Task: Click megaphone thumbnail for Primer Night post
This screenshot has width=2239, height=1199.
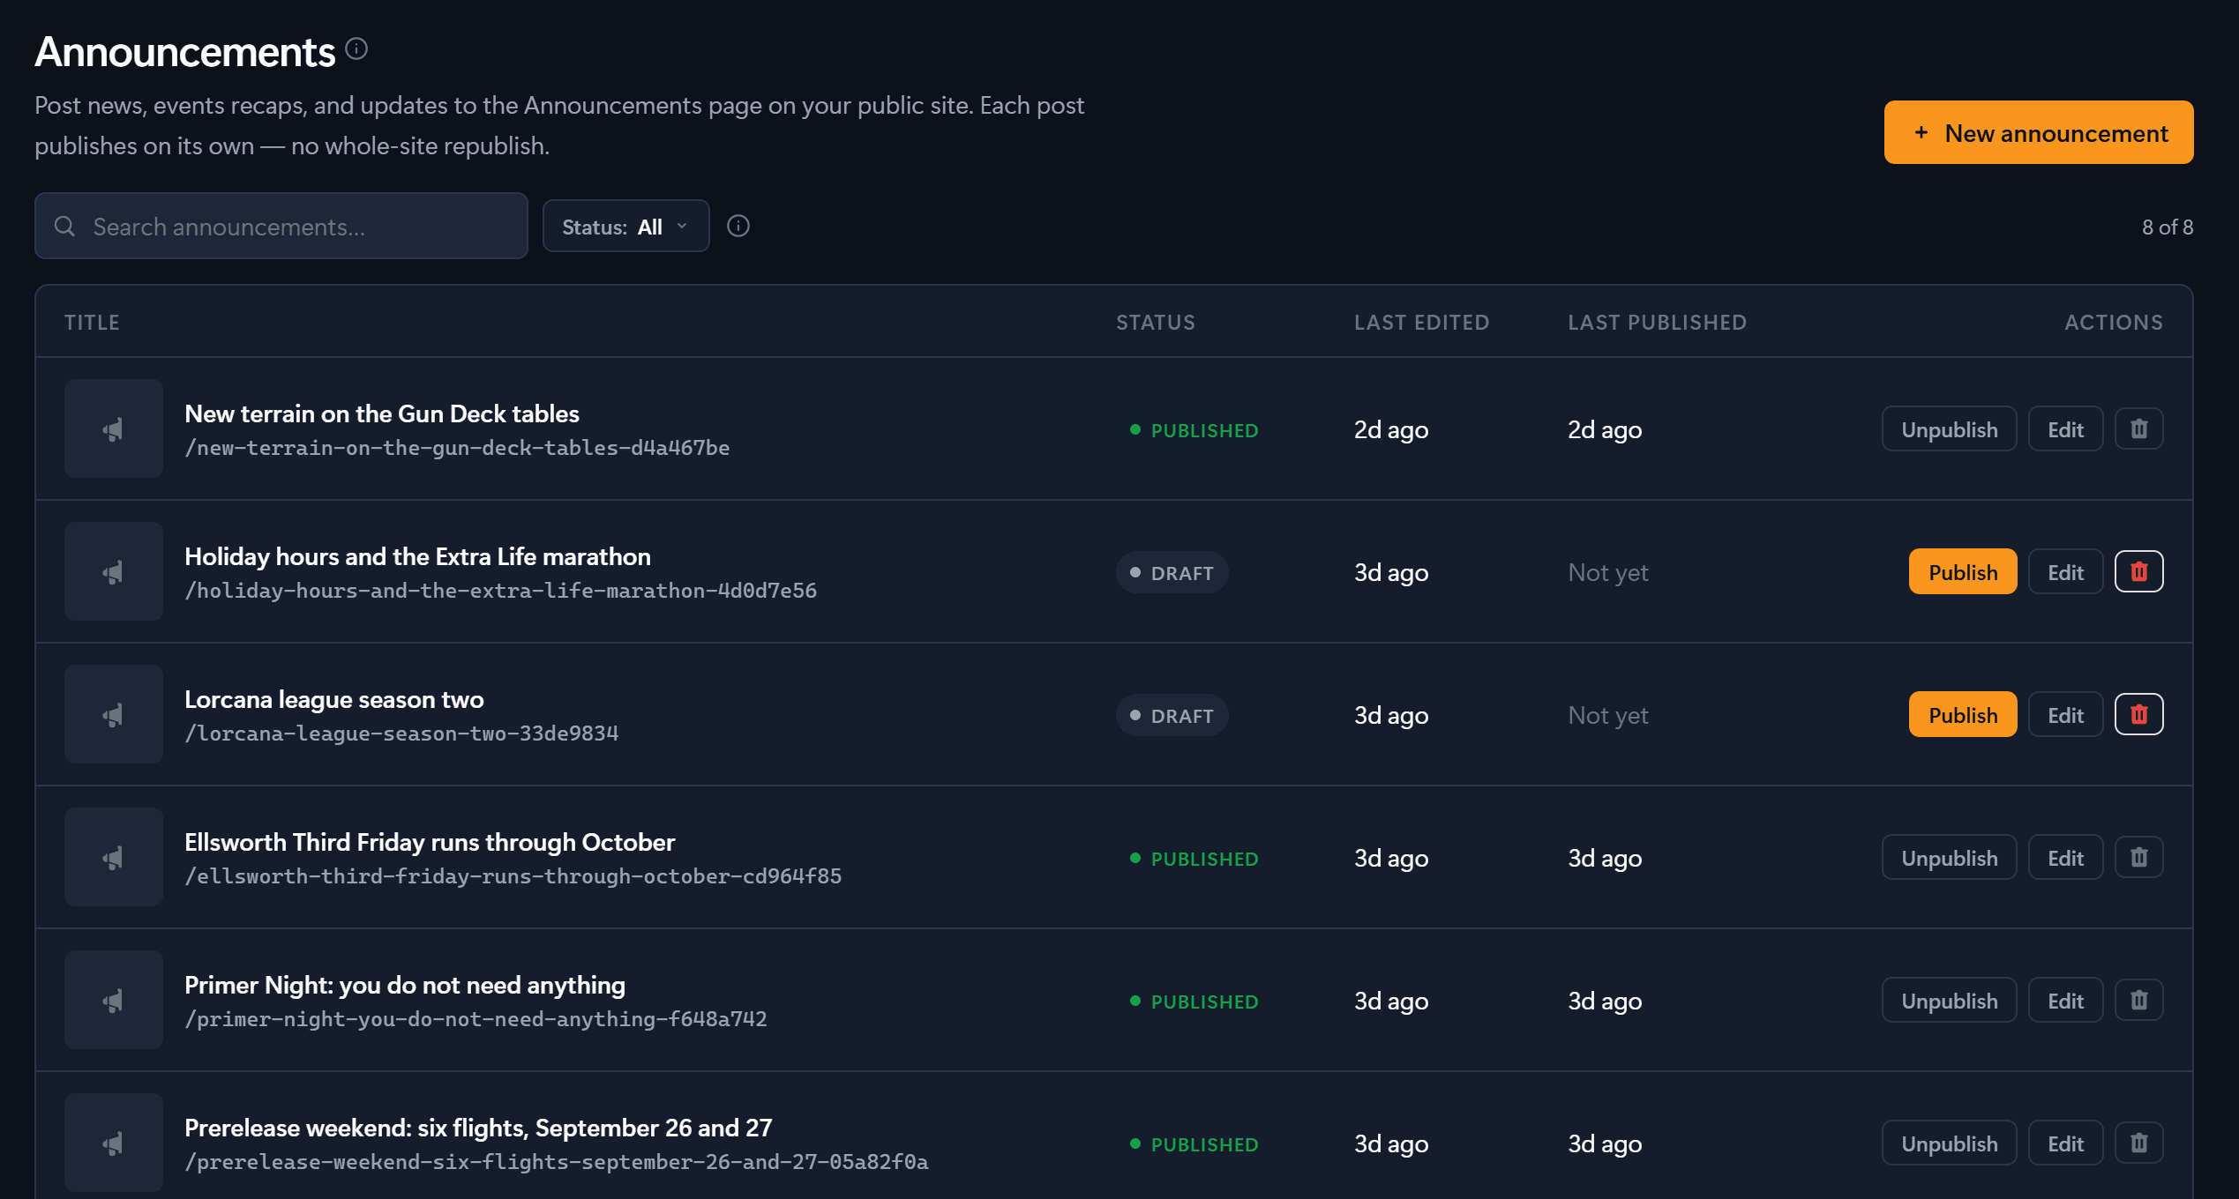Action: (114, 1001)
